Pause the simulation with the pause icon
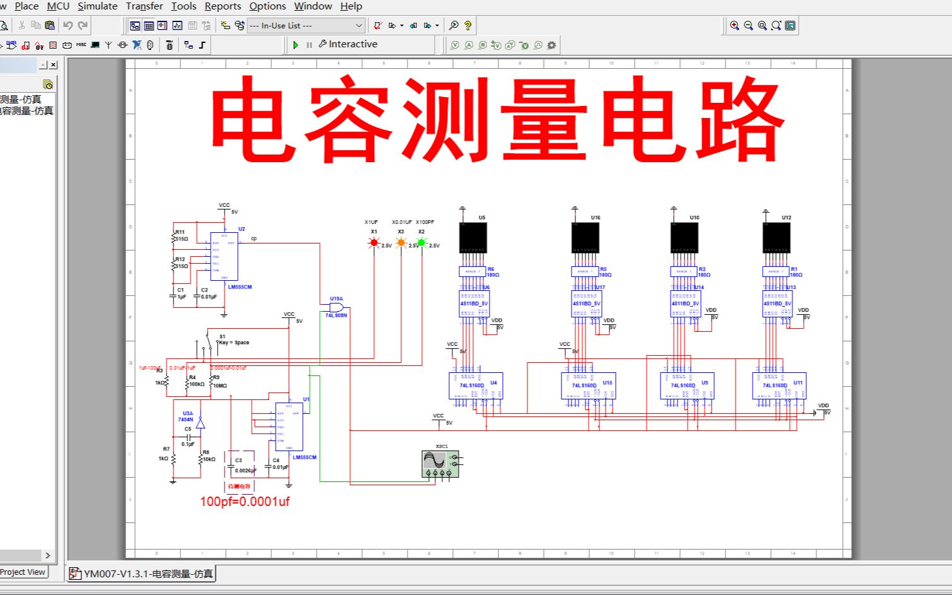 [309, 44]
